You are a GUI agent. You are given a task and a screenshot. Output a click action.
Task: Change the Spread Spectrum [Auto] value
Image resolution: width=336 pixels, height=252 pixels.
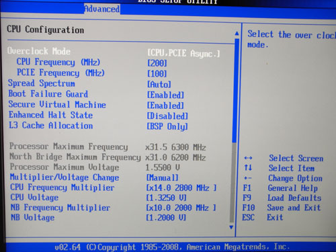point(159,84)
